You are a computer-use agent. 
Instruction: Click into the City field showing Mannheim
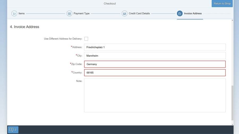155,56
